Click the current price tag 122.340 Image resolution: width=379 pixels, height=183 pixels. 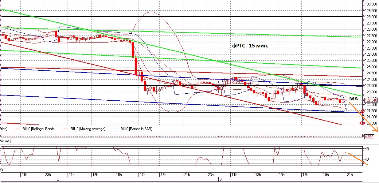coord(371,100)
